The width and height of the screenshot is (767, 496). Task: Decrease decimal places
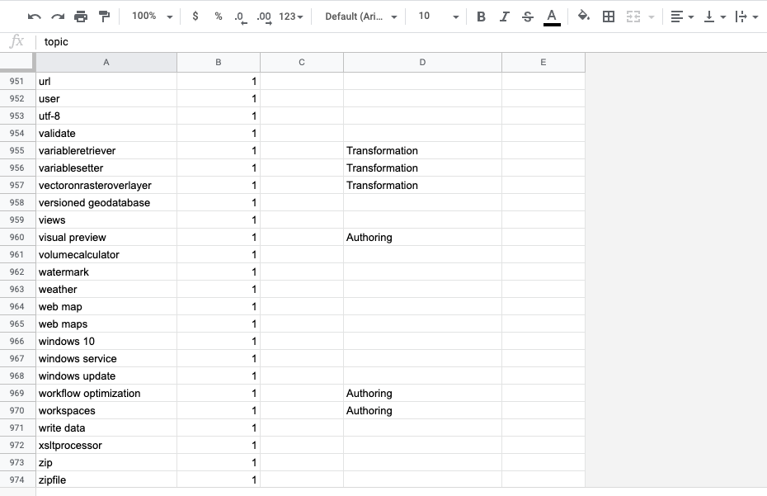coord(239,15)
